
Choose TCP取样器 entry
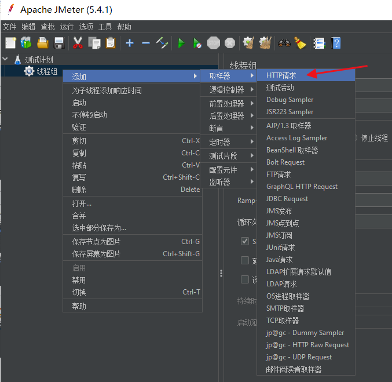pyautogui.click(x=306, y=321)
